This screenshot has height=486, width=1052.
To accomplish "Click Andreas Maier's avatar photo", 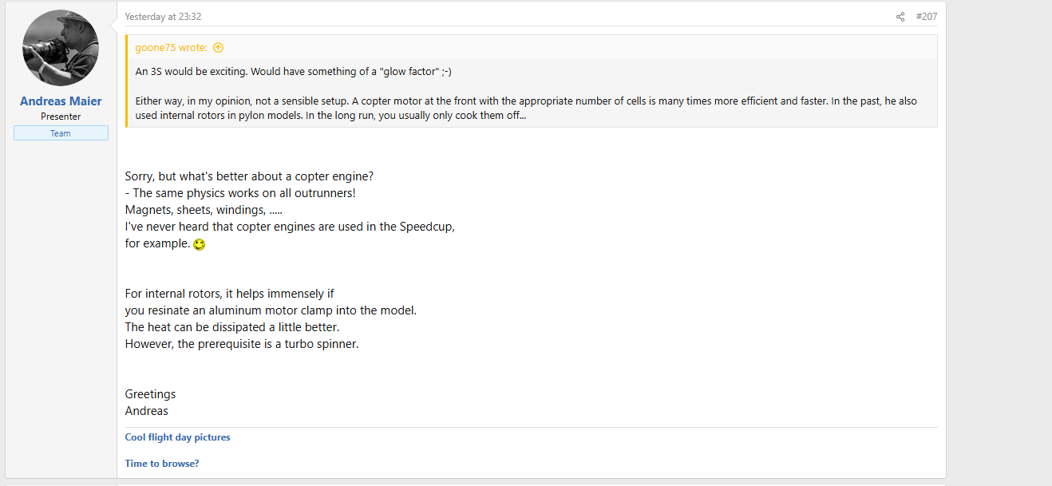I will (x=61, y=48).
